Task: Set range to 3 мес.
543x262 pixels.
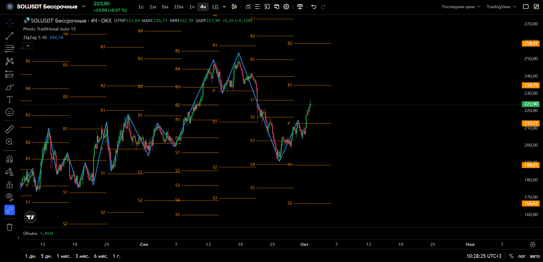Action: 82,256
